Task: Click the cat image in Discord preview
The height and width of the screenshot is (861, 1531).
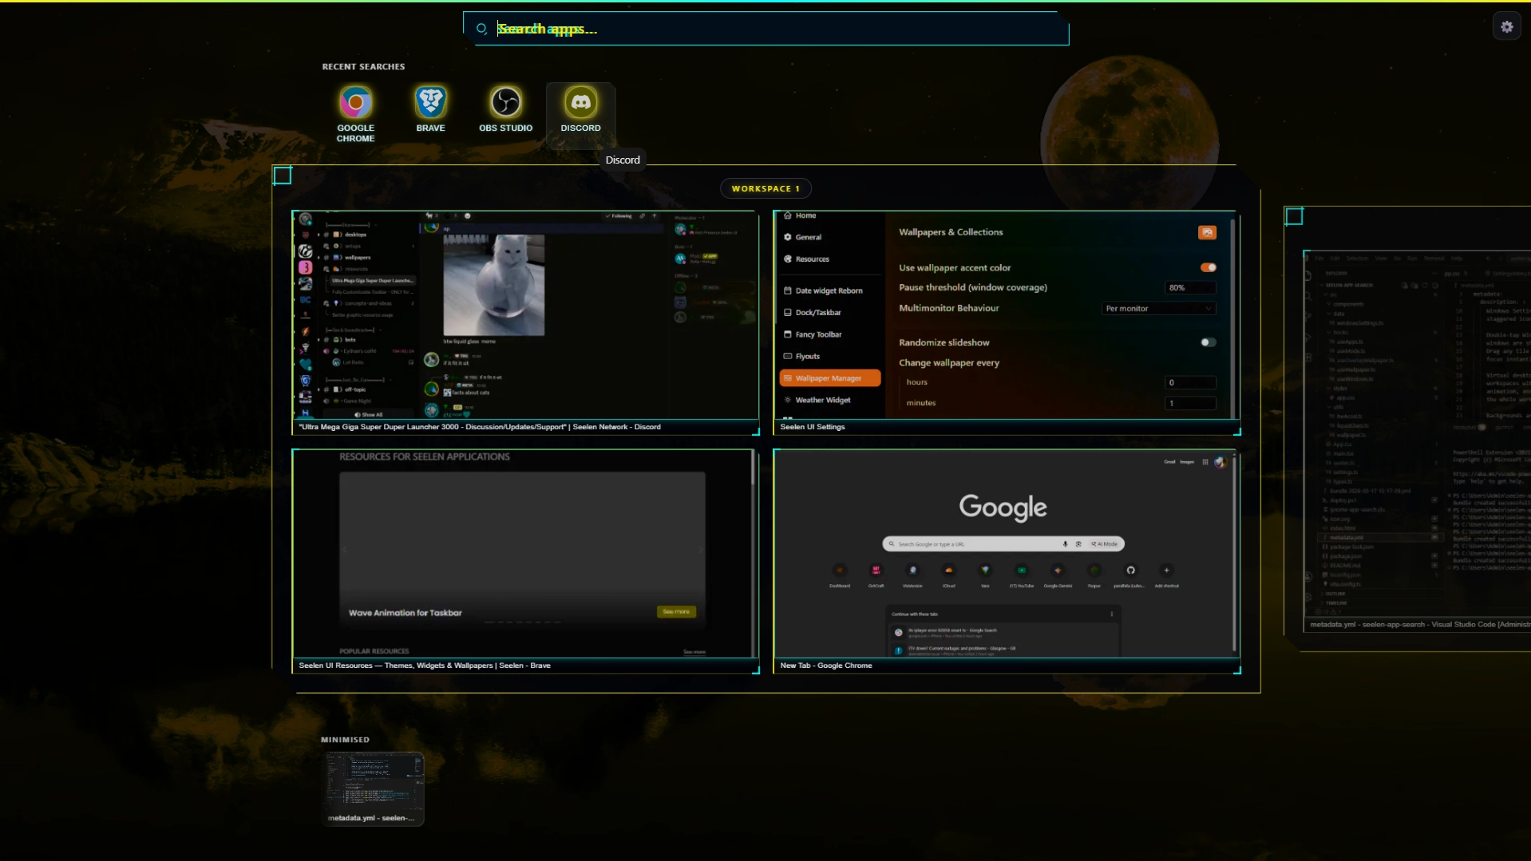Action: click(x=493, y=285)
